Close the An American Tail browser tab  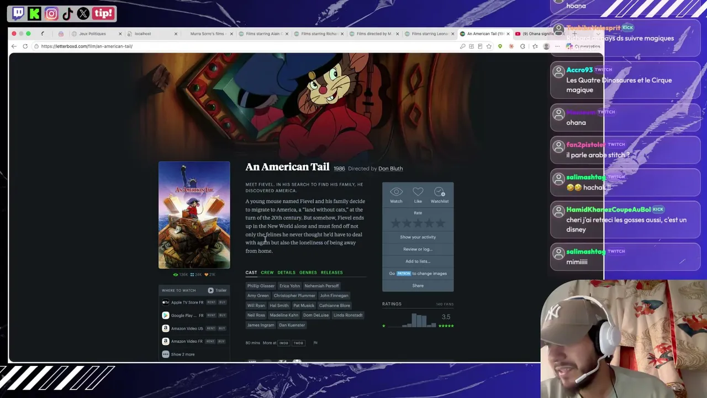point(508,34)
